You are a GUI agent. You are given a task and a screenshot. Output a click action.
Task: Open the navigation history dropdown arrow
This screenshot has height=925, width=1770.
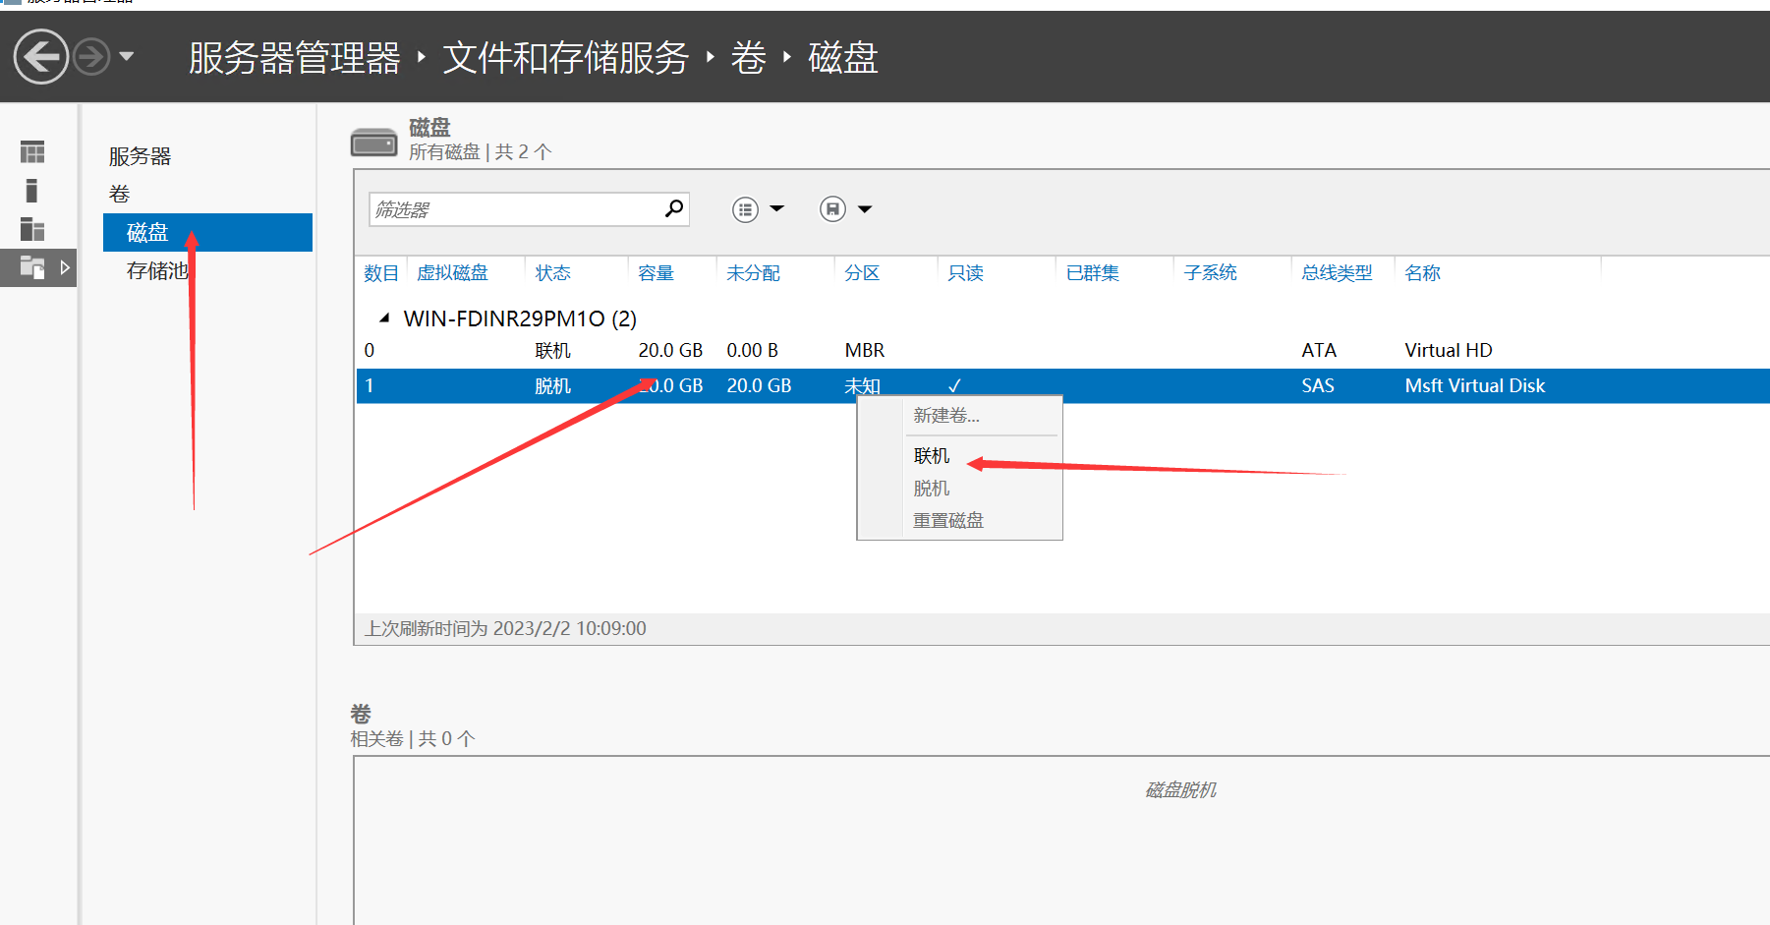click(127, 57)
